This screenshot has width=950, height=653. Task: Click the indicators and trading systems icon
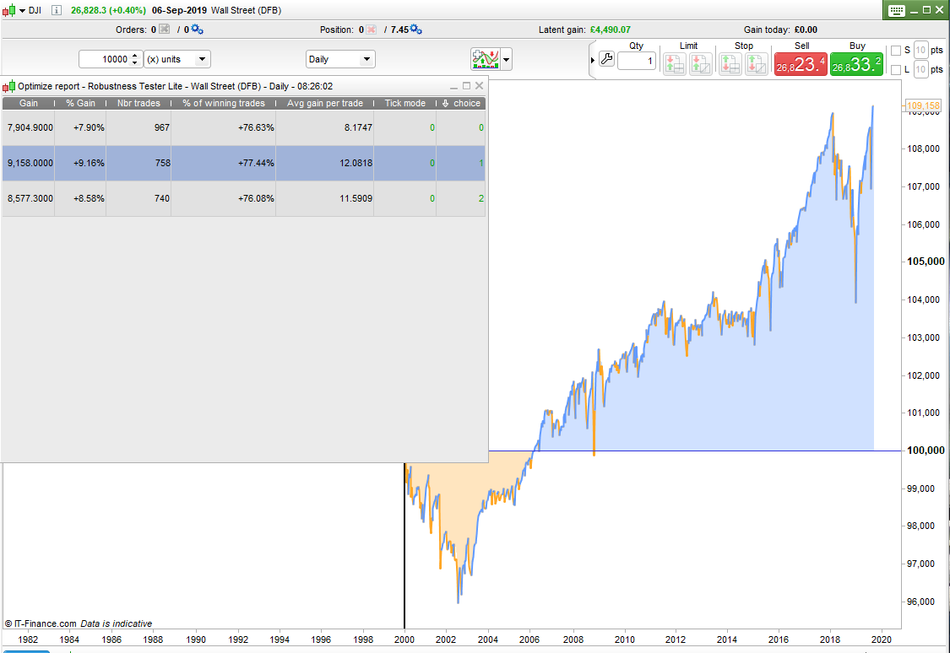(x=486, y=59)
